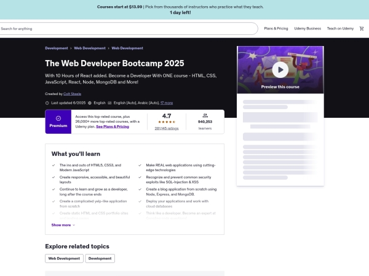This screenshot has width=369, height=276.
Task: Click Preview this course label
Action: (x=280, y=87)
